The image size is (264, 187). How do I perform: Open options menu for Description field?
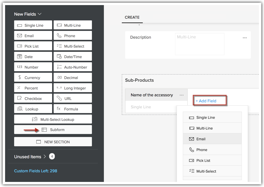245,38
